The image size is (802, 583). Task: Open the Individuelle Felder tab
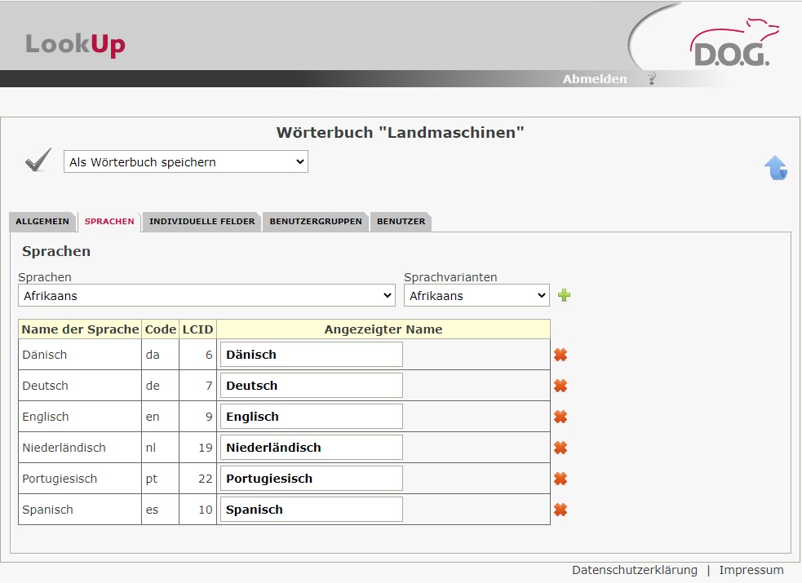click(202, 222)
